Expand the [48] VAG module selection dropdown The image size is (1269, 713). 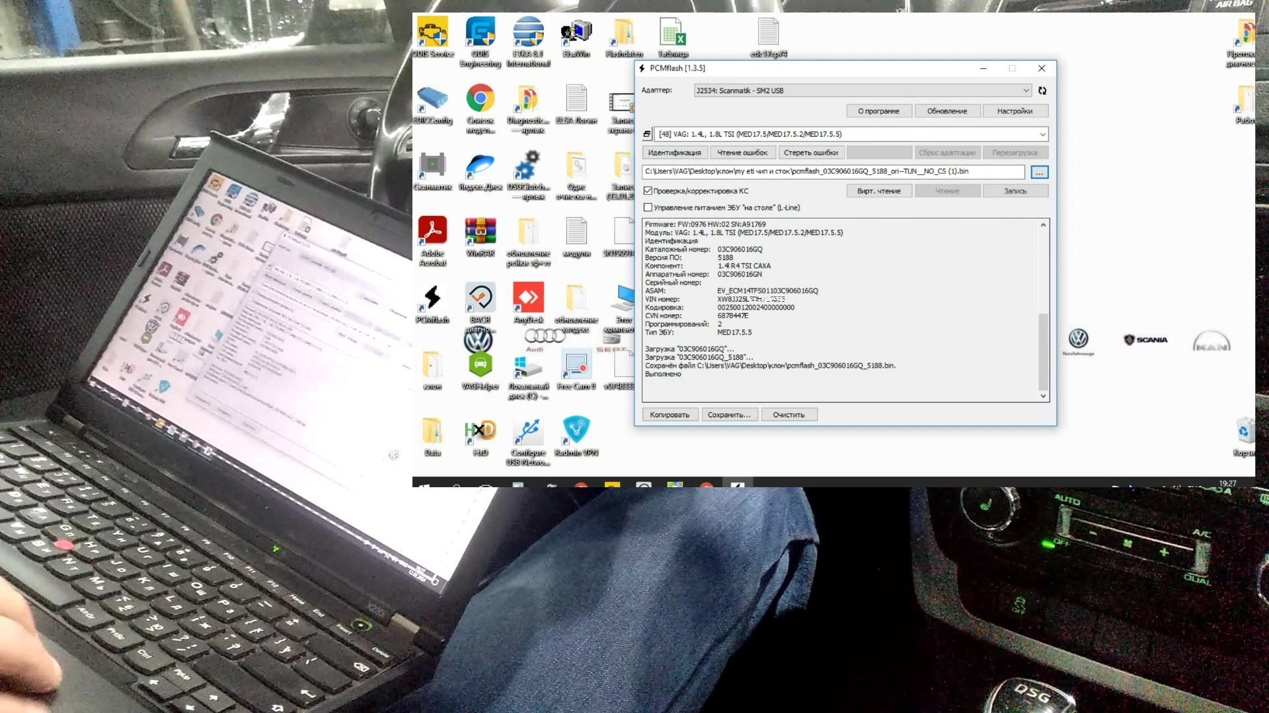click(x=851, y=134)
